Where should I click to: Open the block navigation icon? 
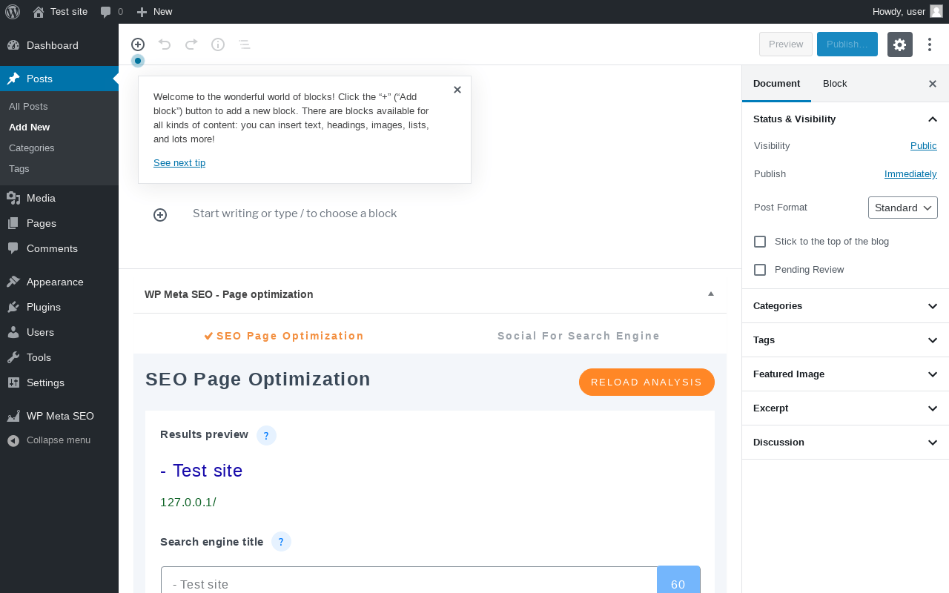(x=245, y=44)
